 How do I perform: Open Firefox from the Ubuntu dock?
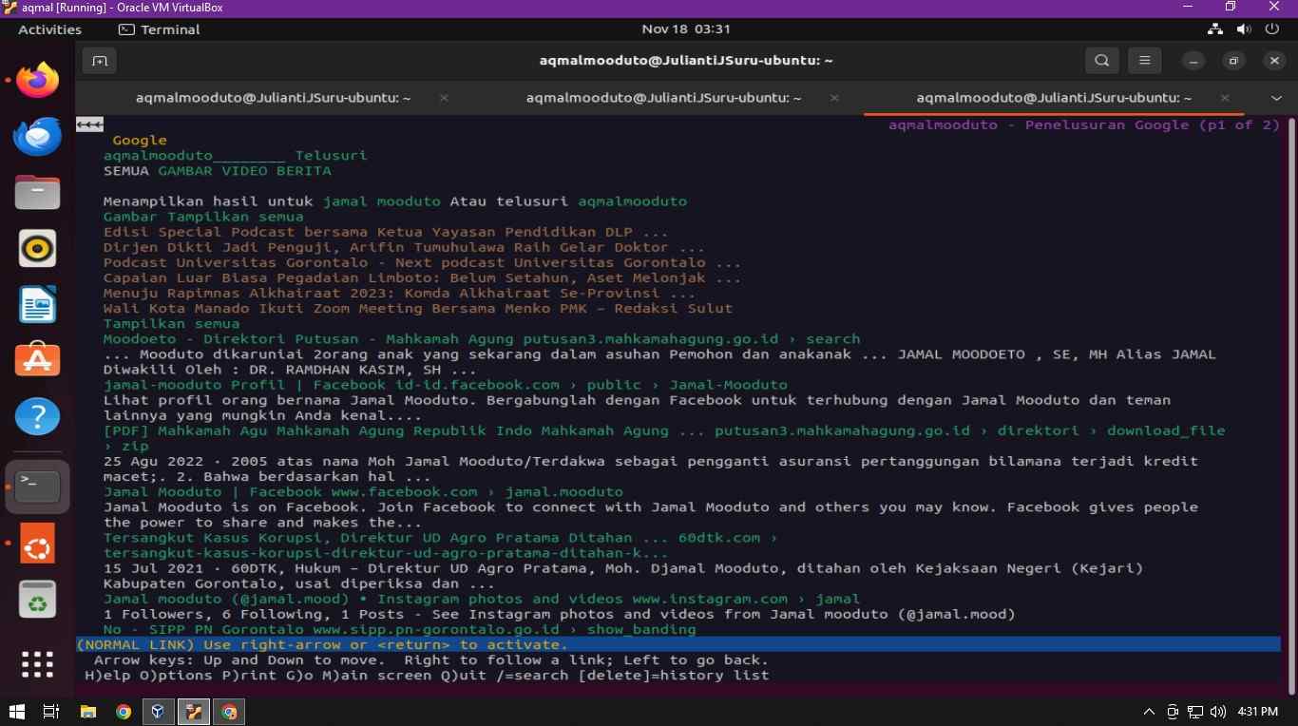[37, 80]
